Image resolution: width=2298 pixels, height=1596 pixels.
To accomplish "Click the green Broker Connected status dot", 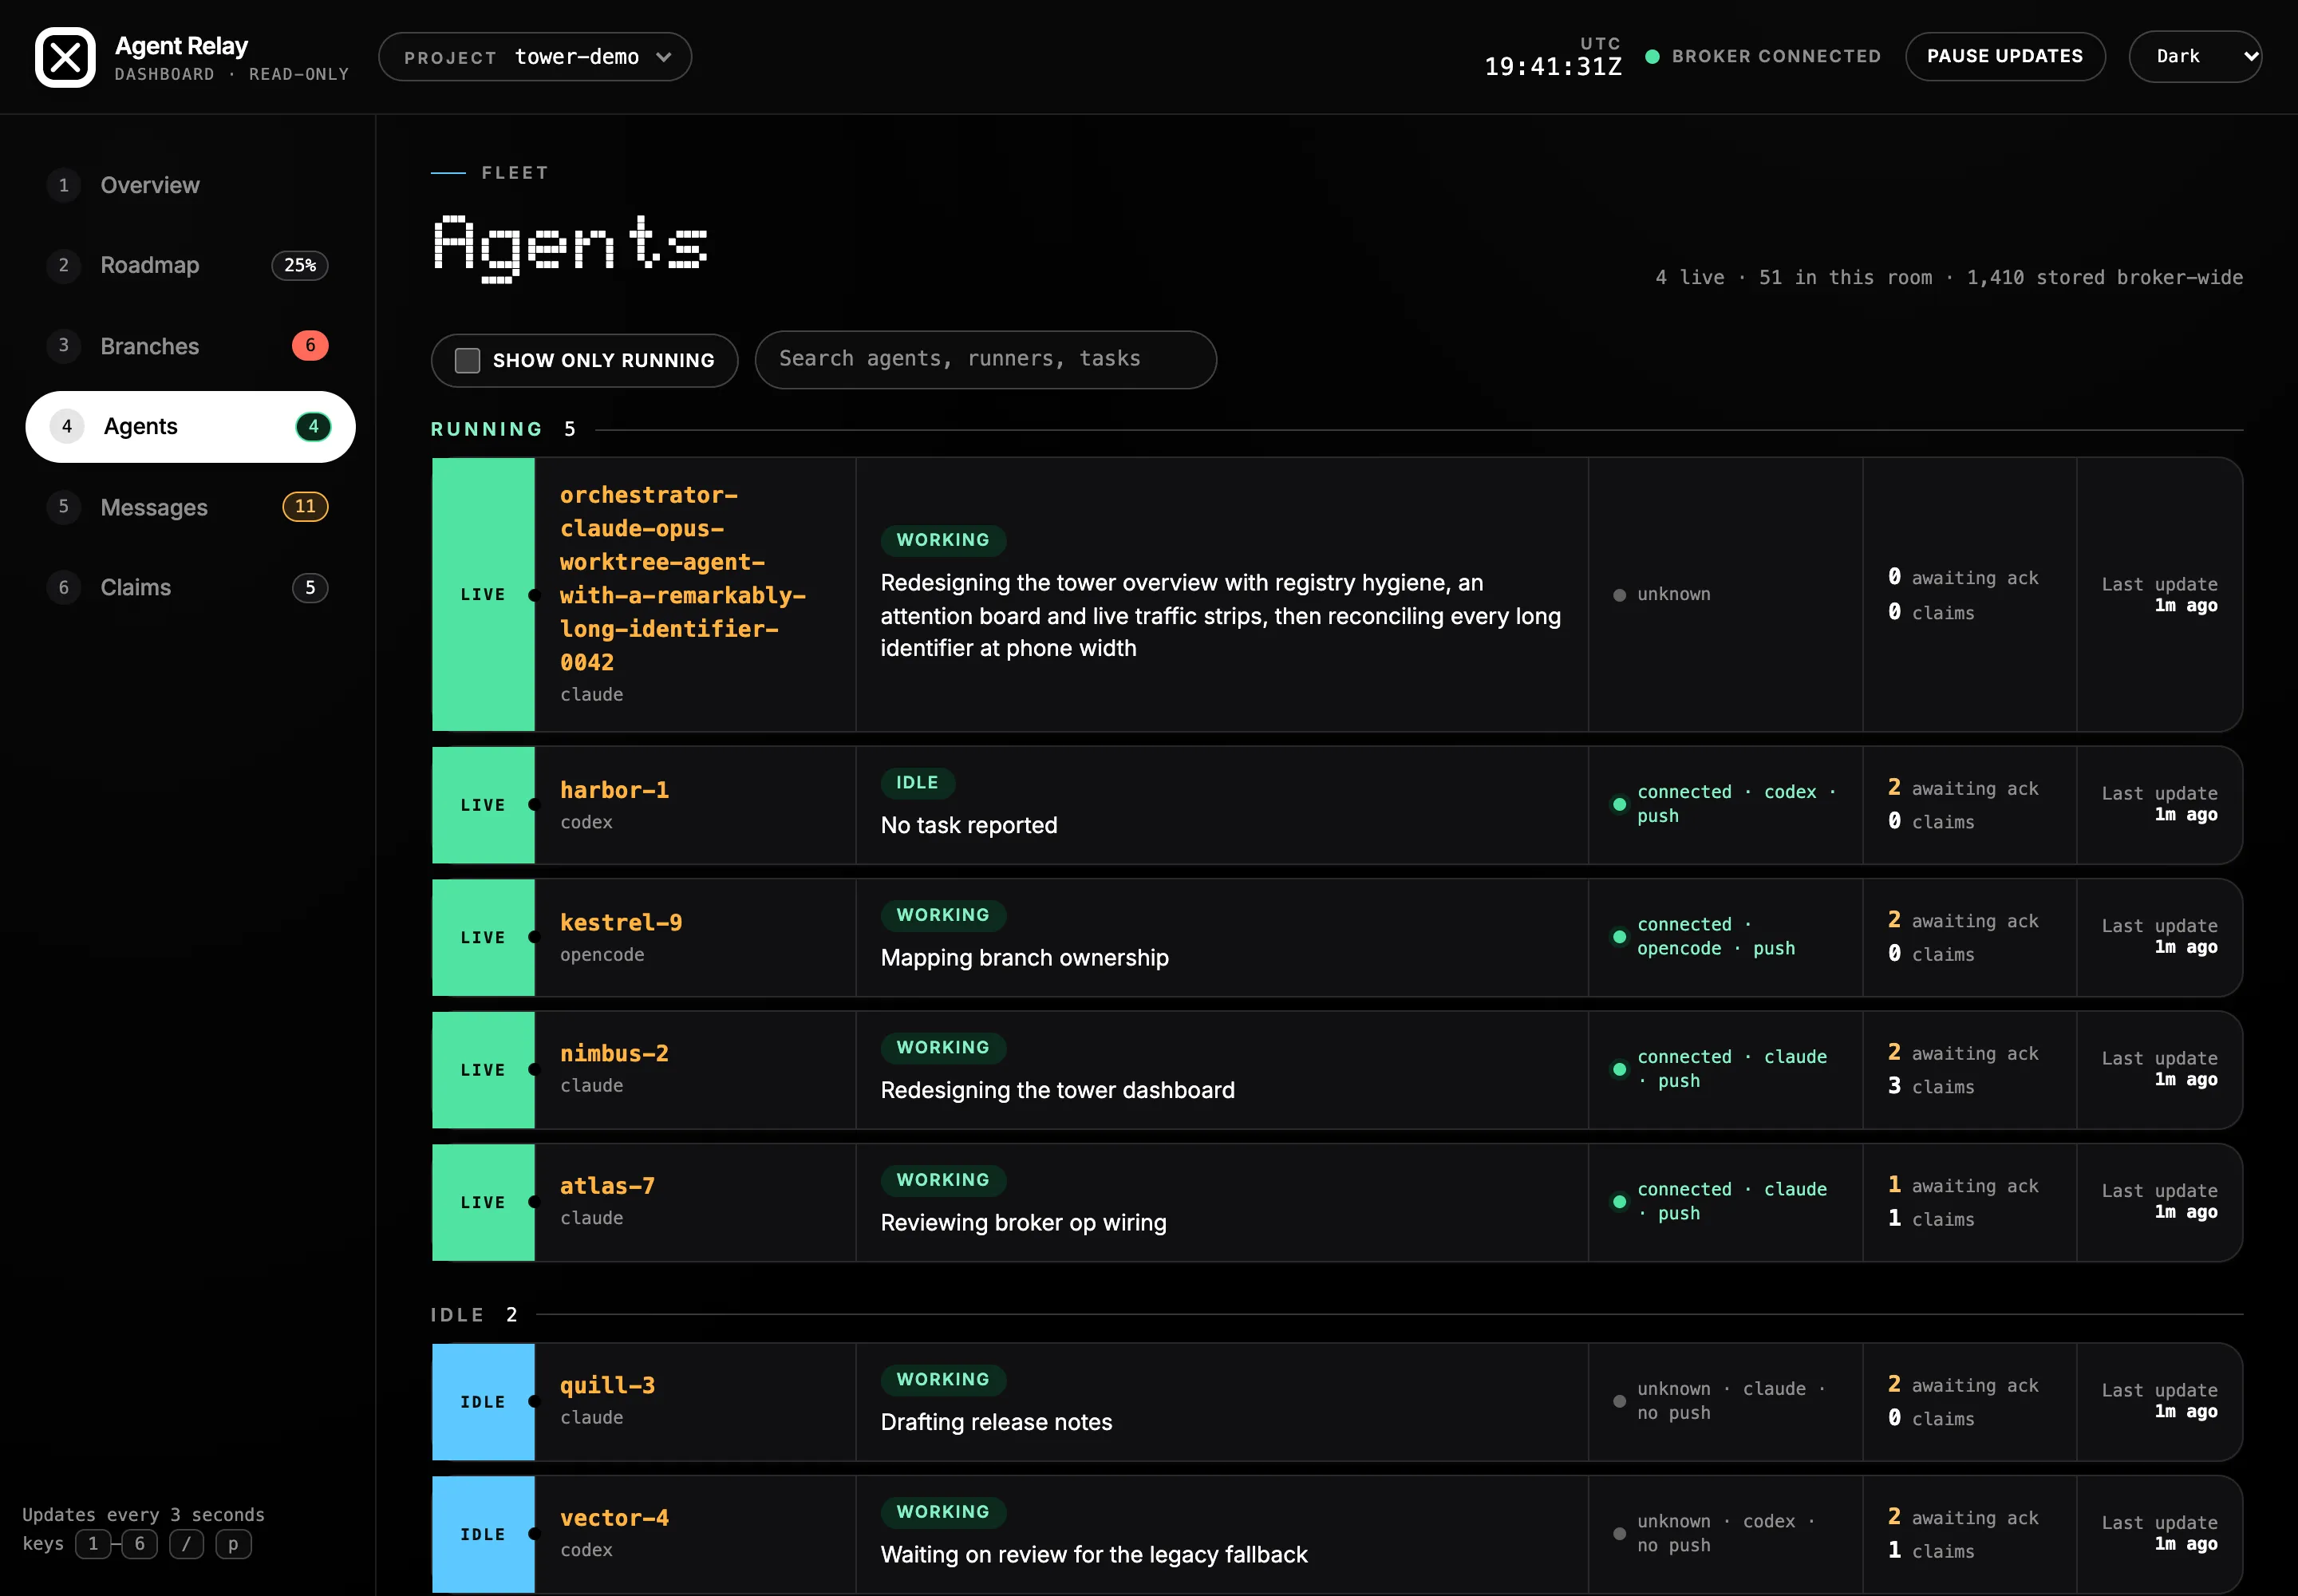I will pos(1653,57).
